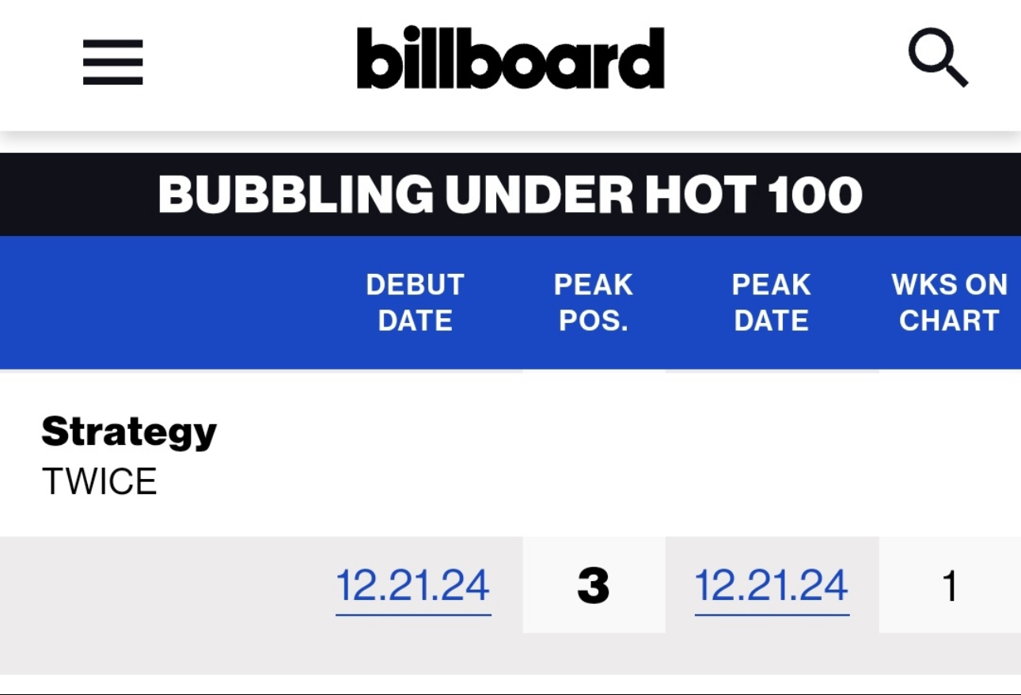The height and width of the screenshot is (695, 1021).
Task: Select the Peak Pos. column header
Action: (593, 302)
